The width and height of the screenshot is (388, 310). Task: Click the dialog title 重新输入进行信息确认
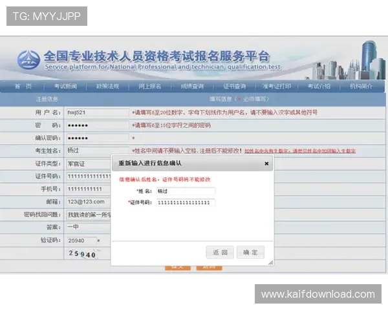pyautogui.click(x=150, y=163)
